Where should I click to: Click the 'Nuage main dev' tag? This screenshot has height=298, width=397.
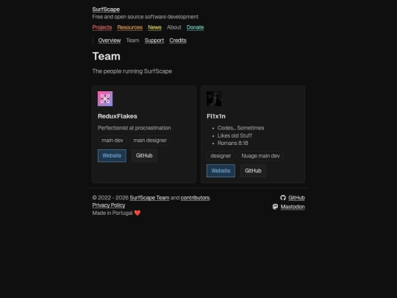tap(260, 156)
